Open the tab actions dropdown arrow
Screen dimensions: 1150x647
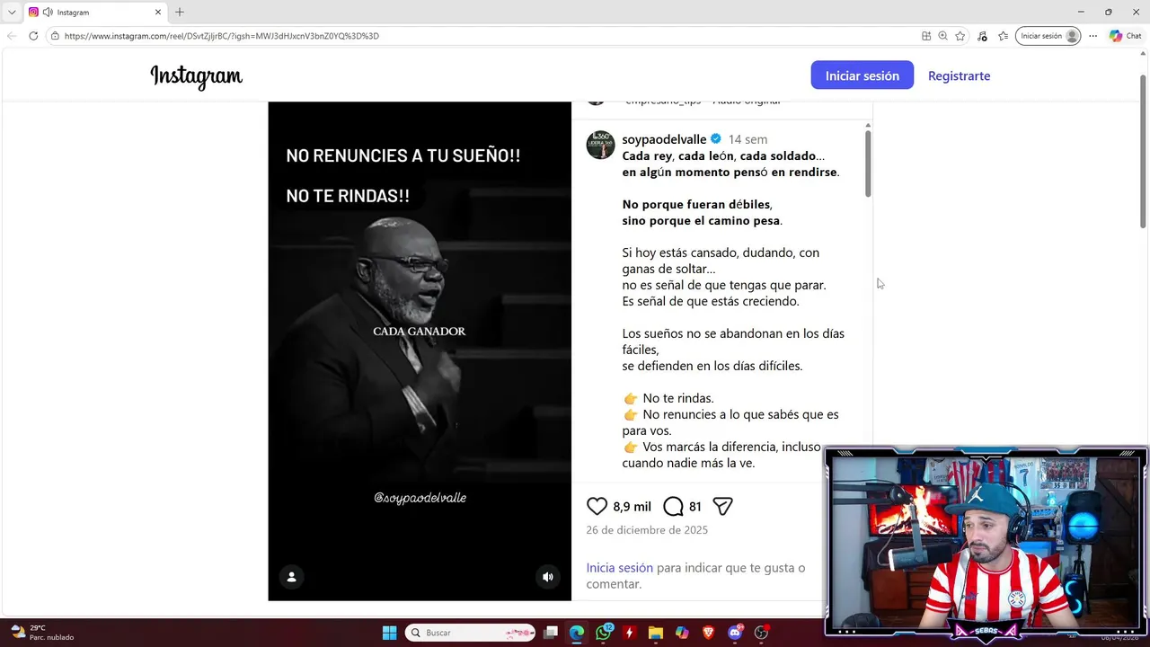point(12,13)
